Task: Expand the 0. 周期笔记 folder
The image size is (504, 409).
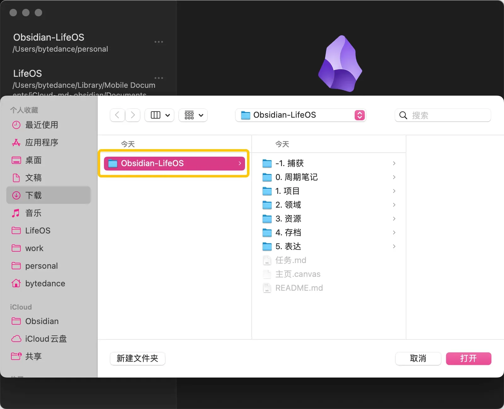Action: [x=394, y=177]
